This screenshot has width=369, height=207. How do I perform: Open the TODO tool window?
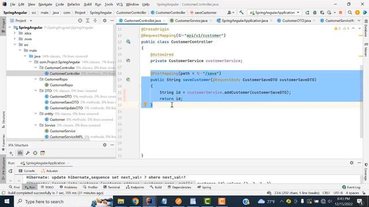47,187
